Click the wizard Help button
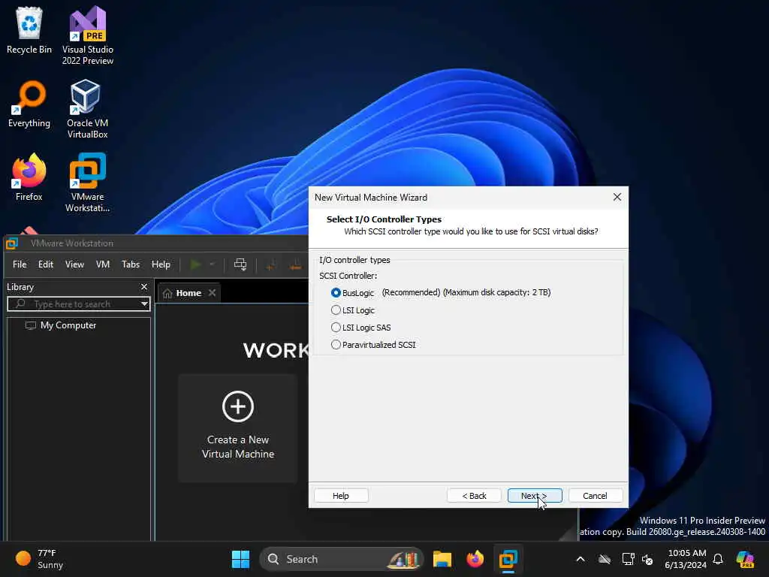 pyautogui.click(x=341, y=496)
